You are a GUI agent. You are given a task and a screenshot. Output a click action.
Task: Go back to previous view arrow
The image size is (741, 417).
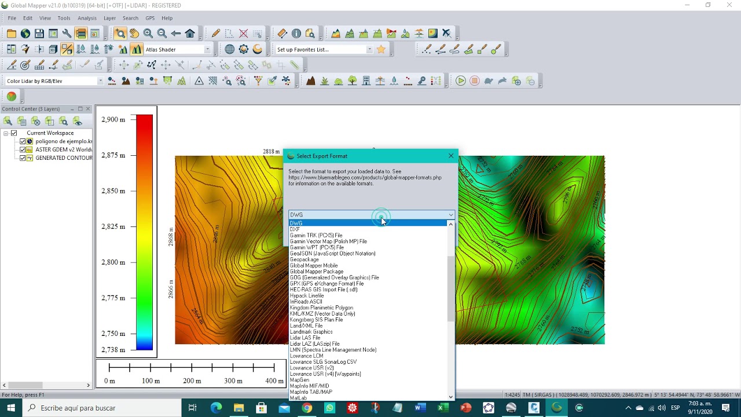[175, 34]
